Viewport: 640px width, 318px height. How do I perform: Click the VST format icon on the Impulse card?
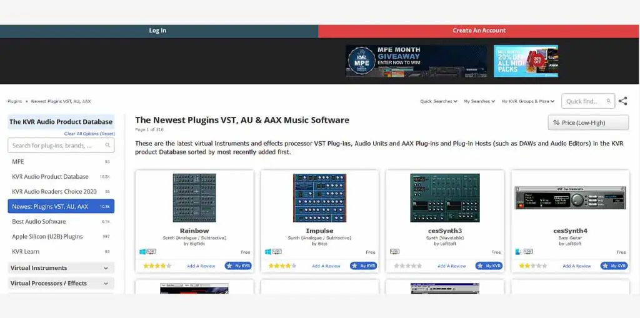click(277, 252)
